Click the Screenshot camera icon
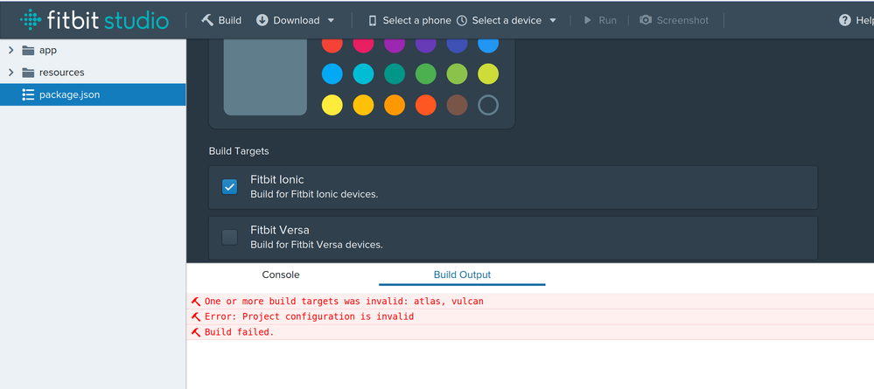This screenshot has height=389, width=874. pos(646,20)
